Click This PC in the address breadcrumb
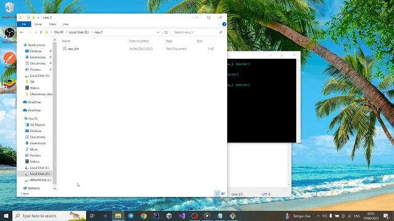The height and width of the screenshot is (221, 394). [59, 33]
